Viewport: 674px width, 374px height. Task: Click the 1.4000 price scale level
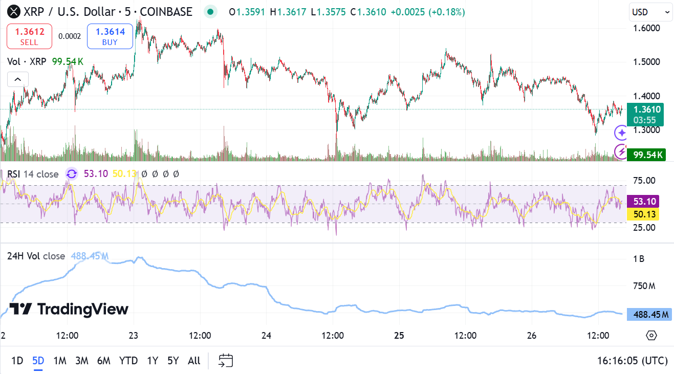click(x=647, y=96)
